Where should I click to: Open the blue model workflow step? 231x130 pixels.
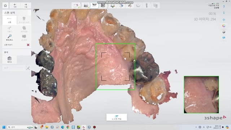[121, 6]
